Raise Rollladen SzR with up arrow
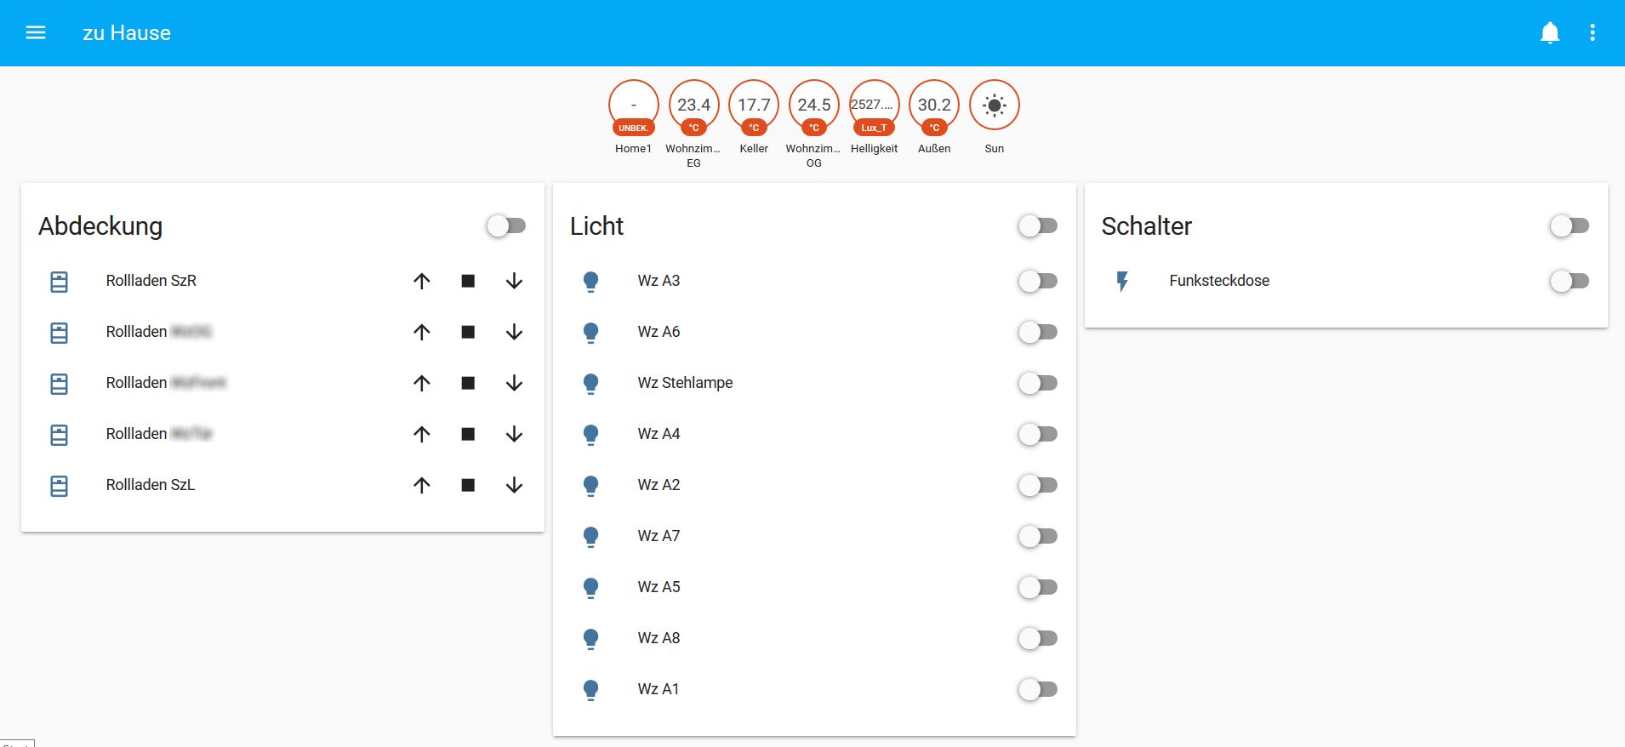 [x=422, y=281]
